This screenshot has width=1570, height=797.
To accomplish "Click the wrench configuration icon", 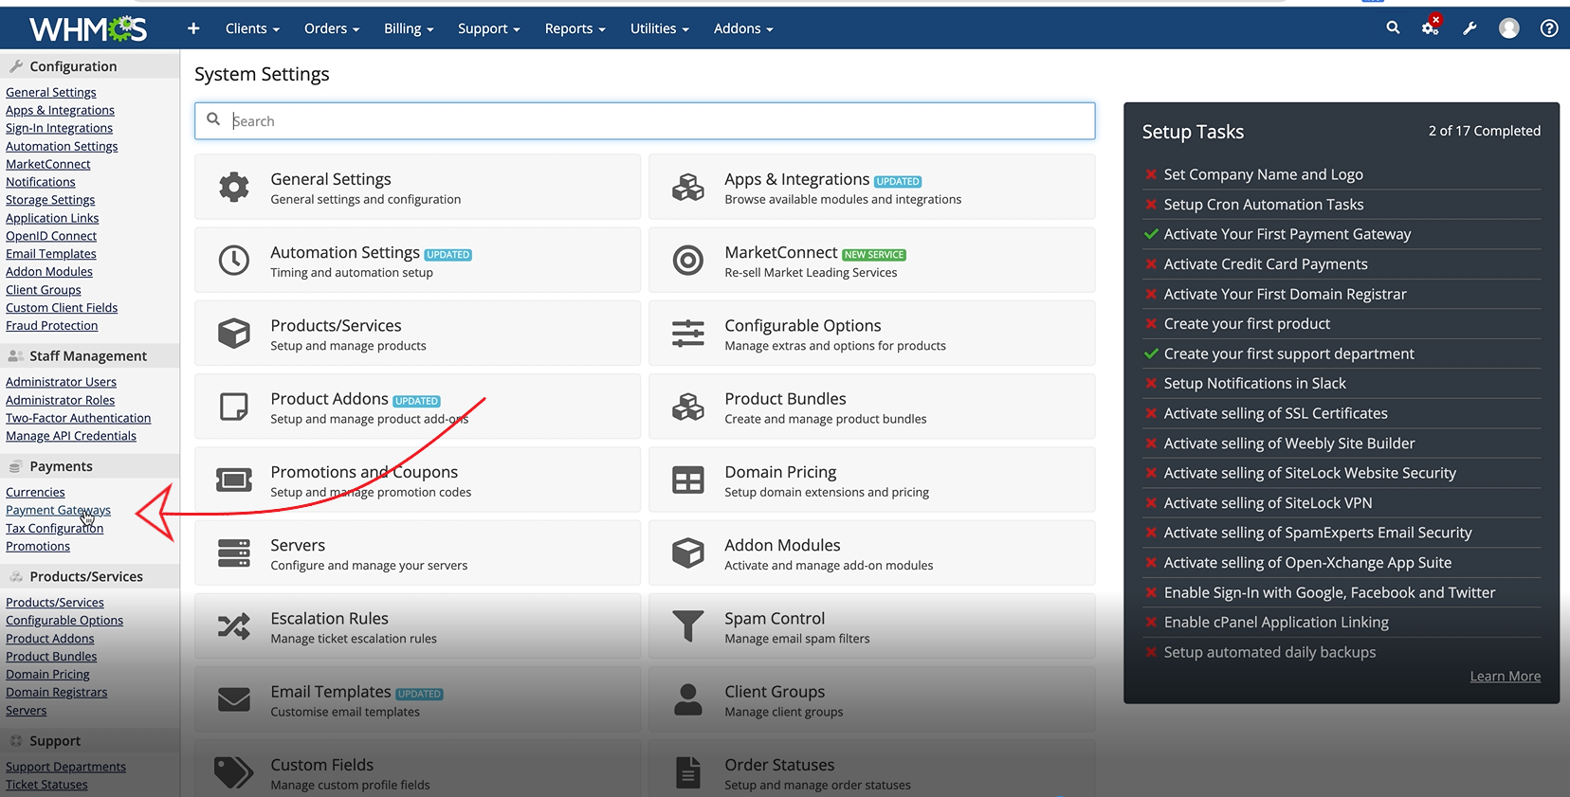I will (x=1470, y=28).
